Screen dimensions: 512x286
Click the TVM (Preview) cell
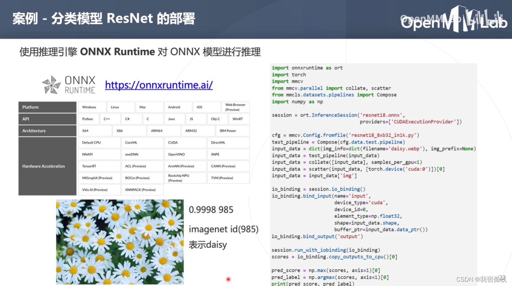[x=228, y=178]
